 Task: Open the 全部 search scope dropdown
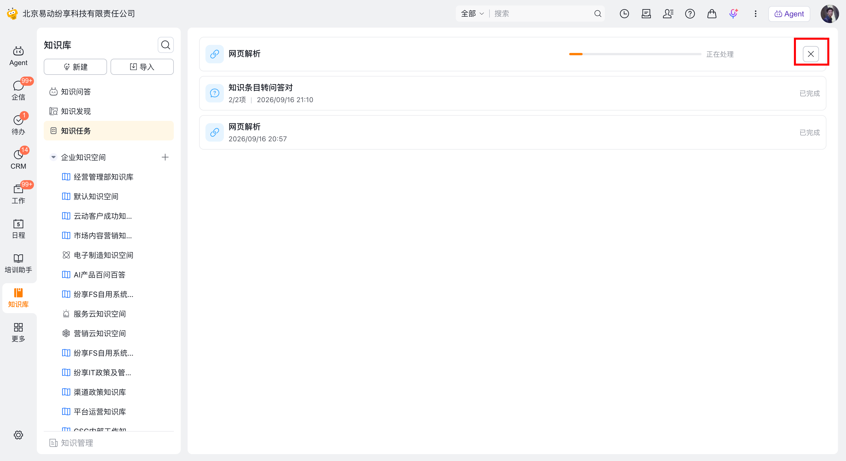pyautogui.click(x=472, y=14)
